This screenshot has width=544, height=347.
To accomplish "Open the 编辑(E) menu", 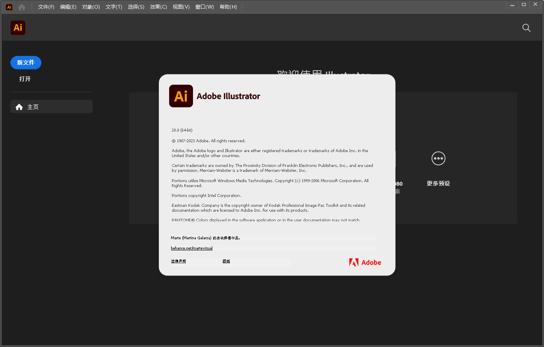I will (x=68, y=7).
